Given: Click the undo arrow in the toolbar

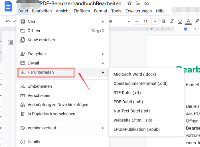Looking at the screenshot, I should pos(8,21).
